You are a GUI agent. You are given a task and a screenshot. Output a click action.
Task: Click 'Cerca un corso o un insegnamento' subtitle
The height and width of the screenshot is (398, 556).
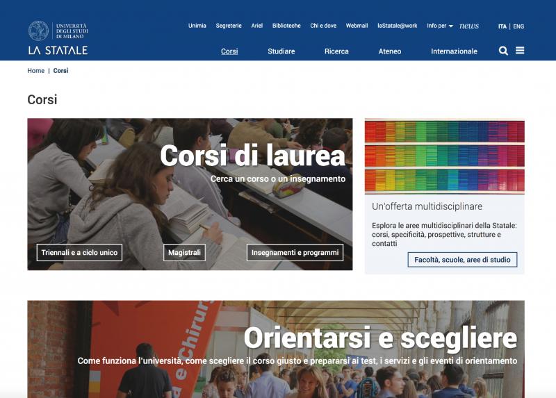tap(278, 179)
